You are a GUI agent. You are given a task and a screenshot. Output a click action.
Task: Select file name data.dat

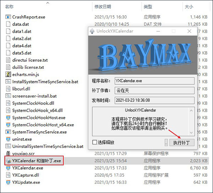tap(21, 24)
